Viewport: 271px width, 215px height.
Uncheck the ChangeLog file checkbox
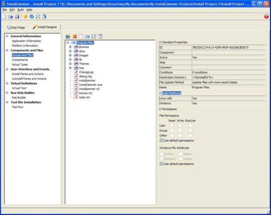coord(76,72)
